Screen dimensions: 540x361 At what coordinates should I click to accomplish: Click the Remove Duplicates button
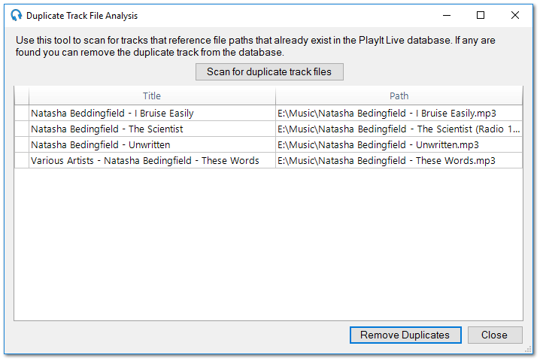pyautogui.click(x=405, y=335)
